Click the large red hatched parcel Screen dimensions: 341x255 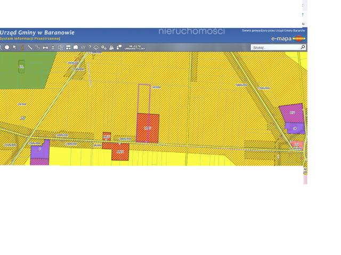point(148,128)
